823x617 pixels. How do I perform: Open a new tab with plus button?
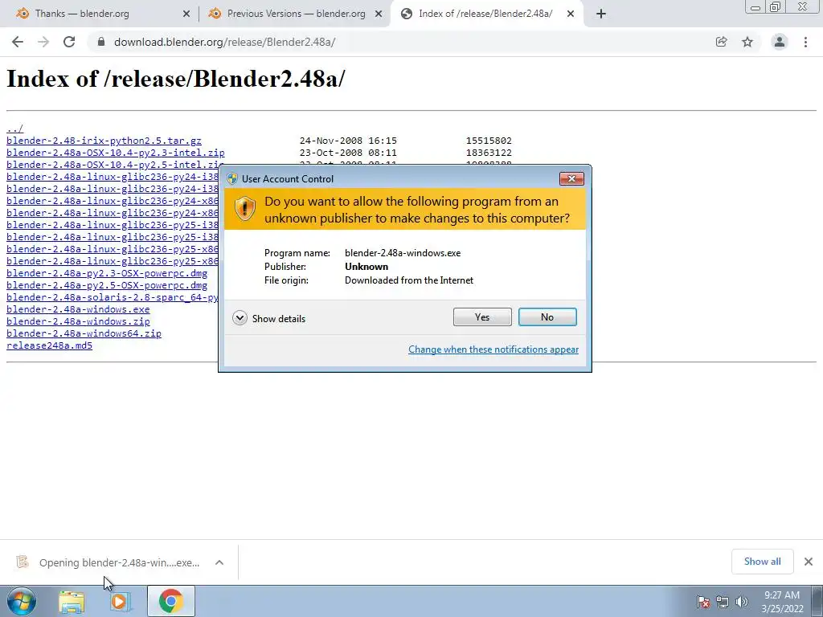[601, 14]
